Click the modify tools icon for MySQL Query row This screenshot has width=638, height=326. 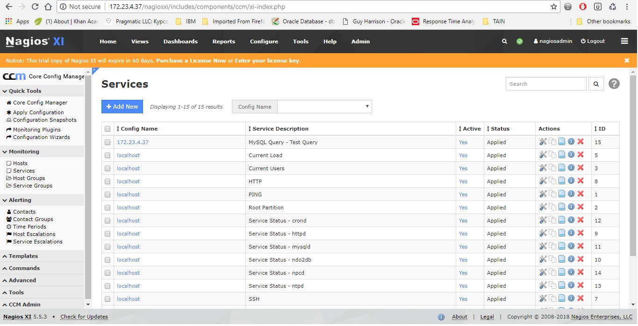tap(543, 142)
